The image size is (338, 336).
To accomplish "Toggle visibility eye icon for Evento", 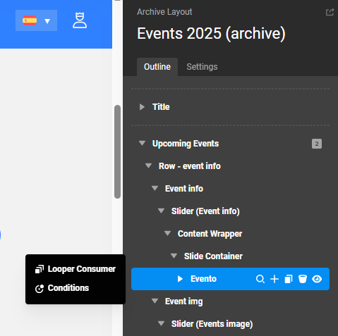I will [x=317, y=279].
